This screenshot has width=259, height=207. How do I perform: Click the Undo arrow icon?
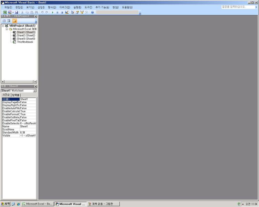(x=42, y=13)
